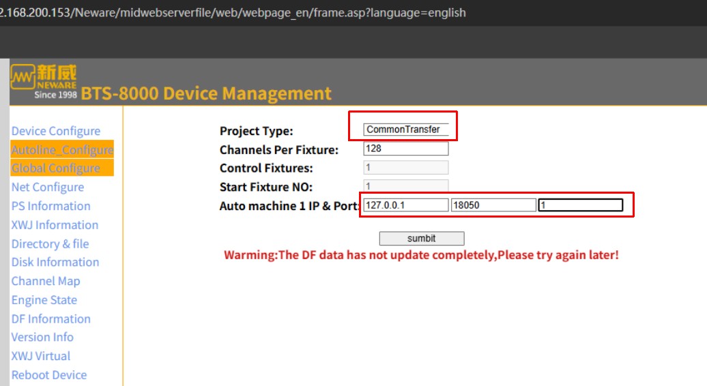Screen dimensions: 707x386
Task: Select Autoline_Configure in the sidebar
Action: [62, 150]
